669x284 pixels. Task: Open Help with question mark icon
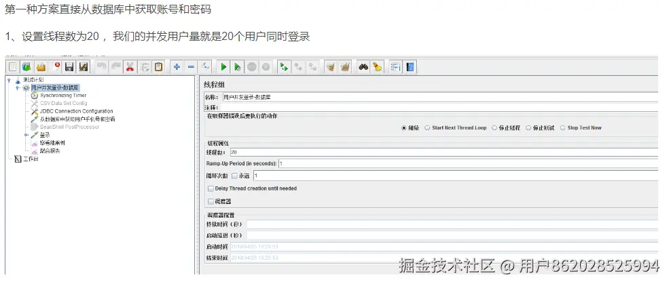click(x=410, y=67)
